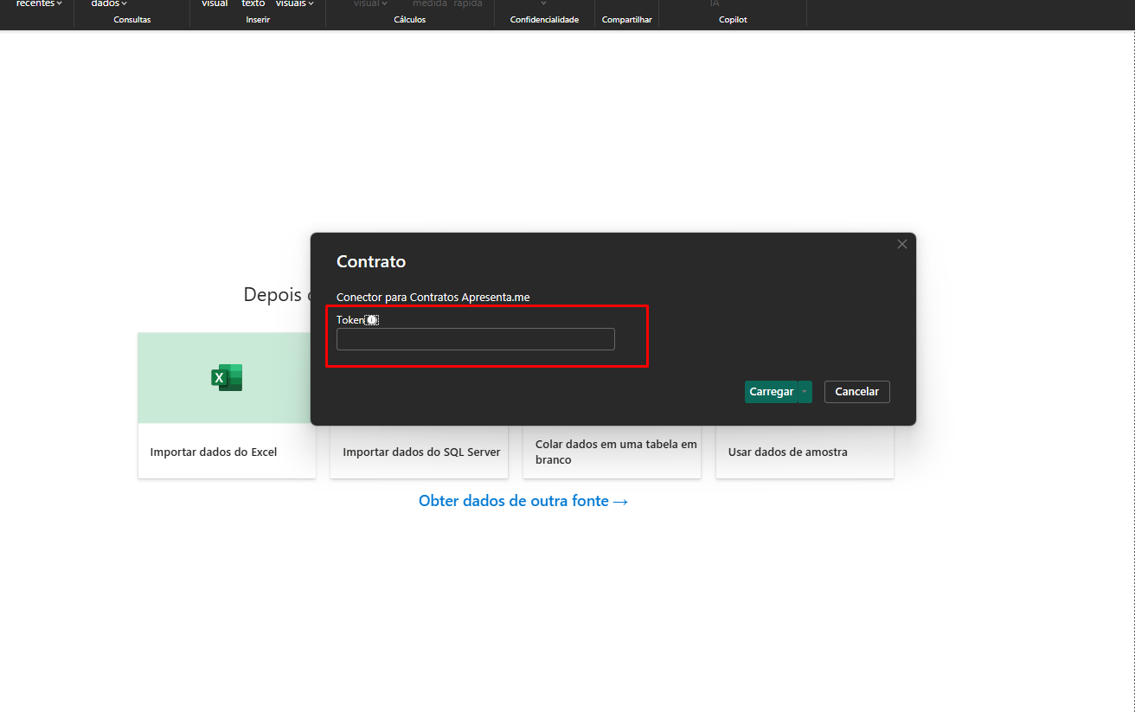Expand the visuais dropdown in Inserir group
1135x712 pixels.
[294, 4]
